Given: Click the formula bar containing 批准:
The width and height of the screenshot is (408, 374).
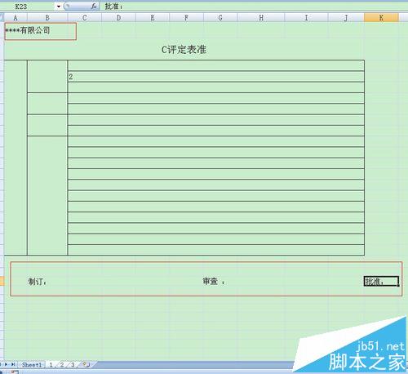Looking at the screenshot, I should (255, 7).
